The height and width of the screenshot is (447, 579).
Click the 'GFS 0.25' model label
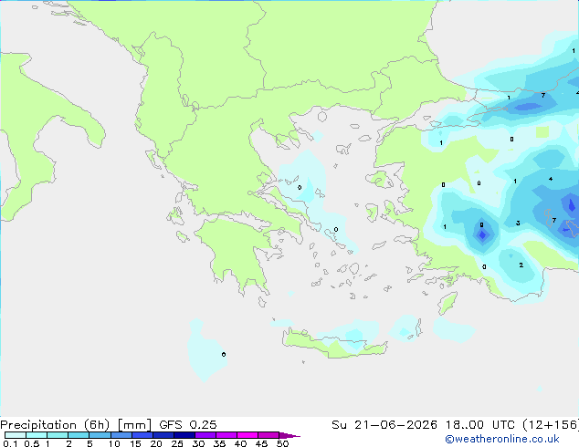click(x=188, y=425)
